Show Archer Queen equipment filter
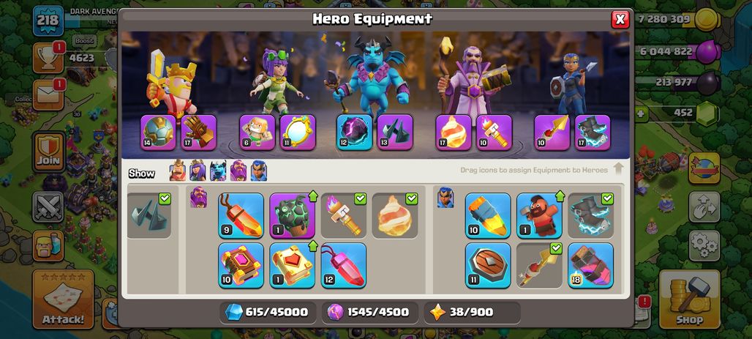The width and height of the screenshot is (752, 339). (198, 171)
